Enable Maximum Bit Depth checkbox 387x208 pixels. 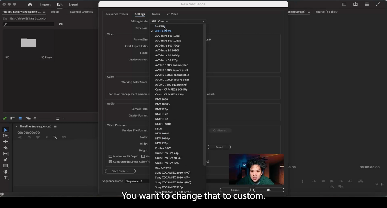110,156
